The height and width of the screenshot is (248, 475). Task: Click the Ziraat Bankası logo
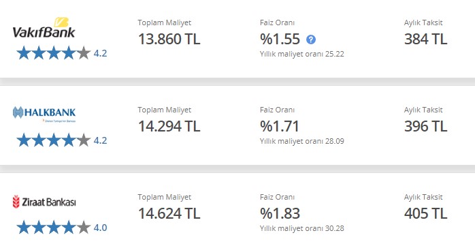tap(44, 202)
